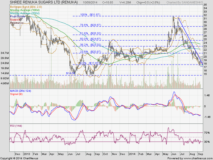Screen dimensions: 213x160
Task: Click the RSI (14d) indicator label
Action: pyautogui.click(x=16, y=126)
